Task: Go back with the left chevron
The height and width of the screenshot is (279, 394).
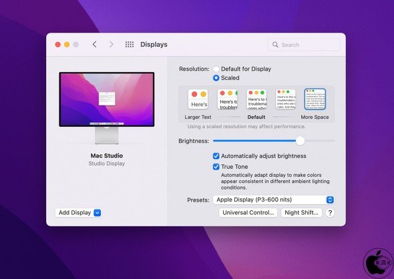Action: pos(94,45)
